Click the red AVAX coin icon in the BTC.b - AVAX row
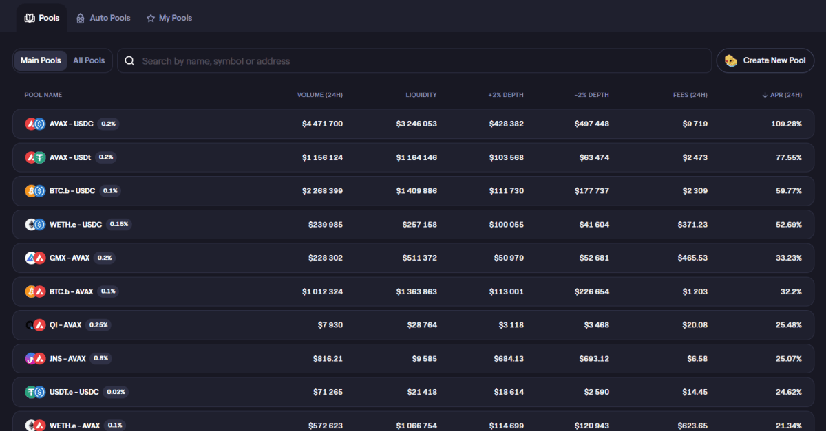 40,291
